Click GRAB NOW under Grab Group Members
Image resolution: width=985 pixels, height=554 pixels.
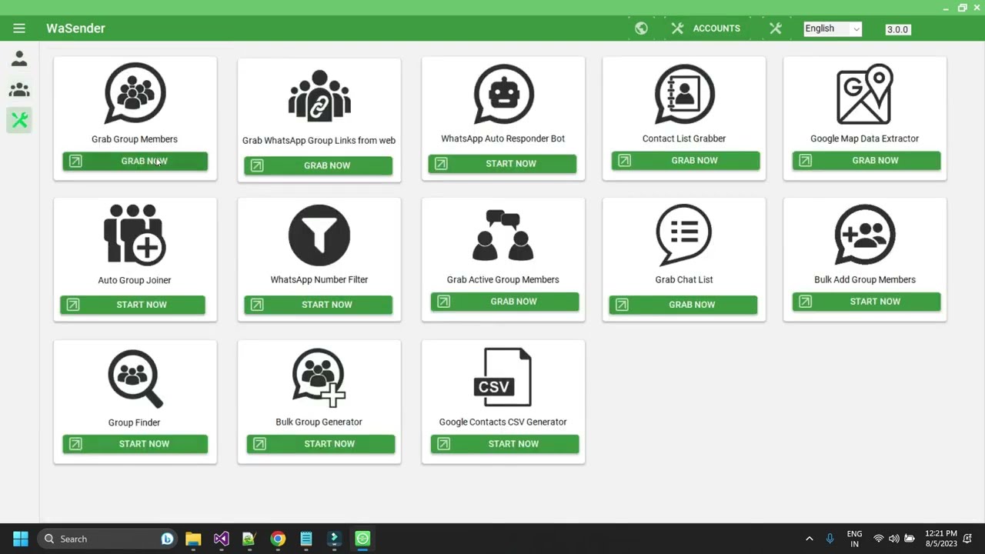click(x=135, y=161)
